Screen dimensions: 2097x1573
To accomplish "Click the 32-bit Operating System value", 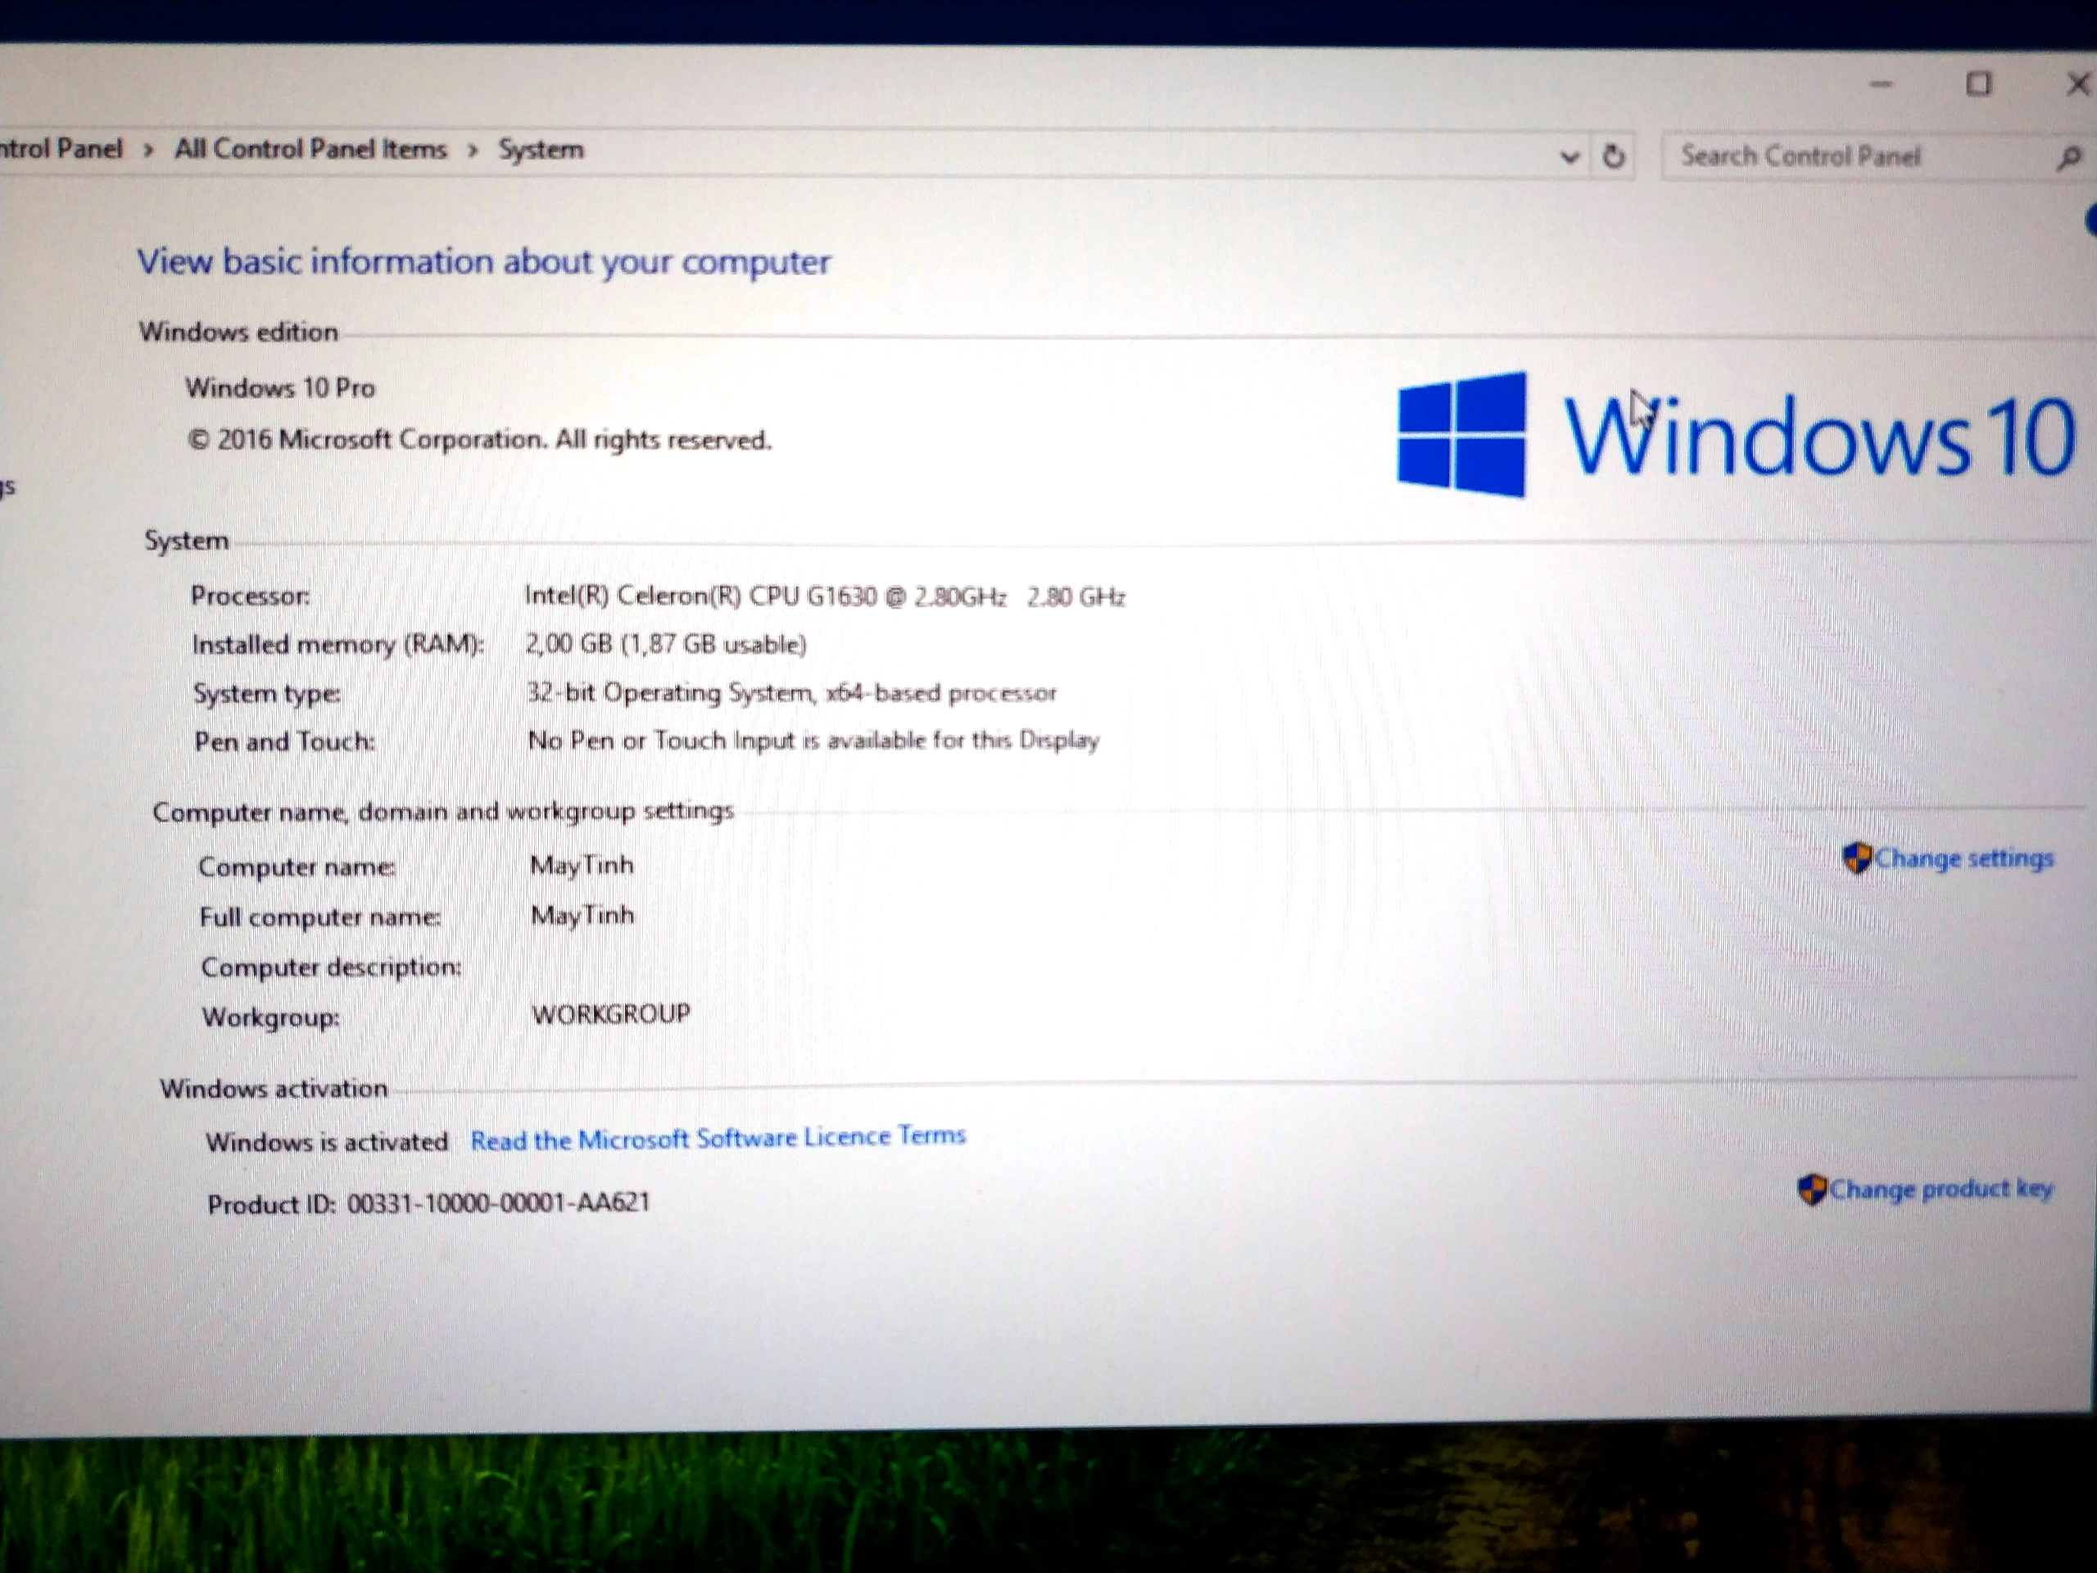I will click(x=791, y=693).
